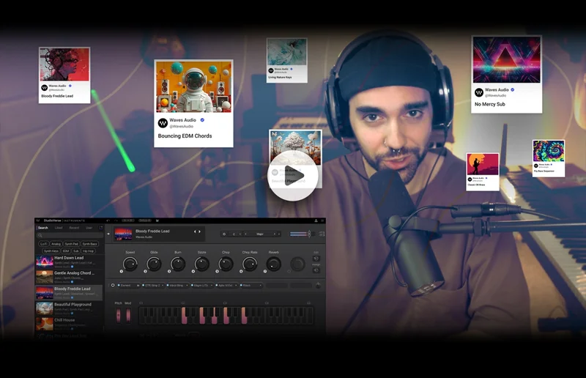Filter presets by Analog tag
Viewport: 586px width, 378px height.
tap(56, 244)
